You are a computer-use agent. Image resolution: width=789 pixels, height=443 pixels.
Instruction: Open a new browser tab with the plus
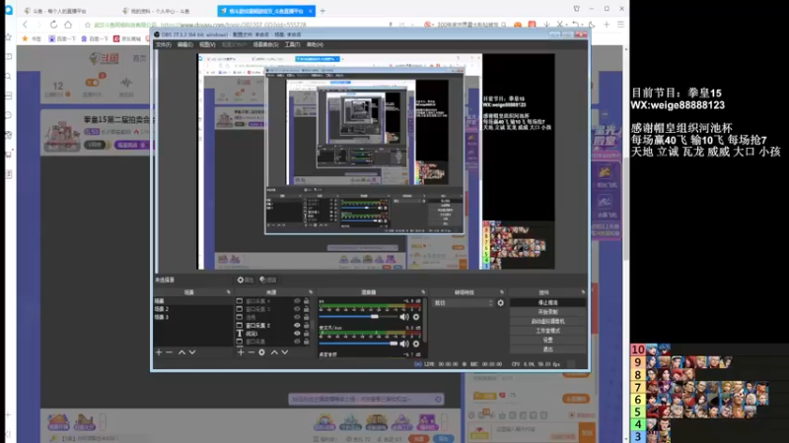323,11
